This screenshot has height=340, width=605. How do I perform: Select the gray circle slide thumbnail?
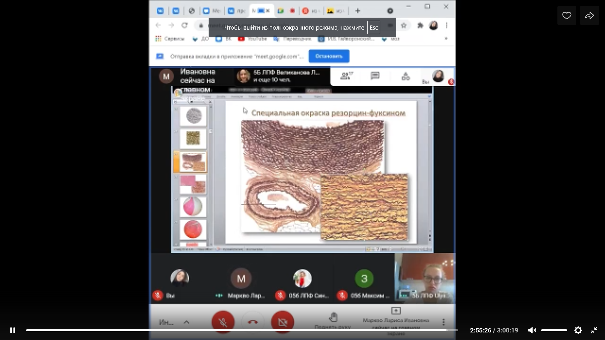(193, 116)
